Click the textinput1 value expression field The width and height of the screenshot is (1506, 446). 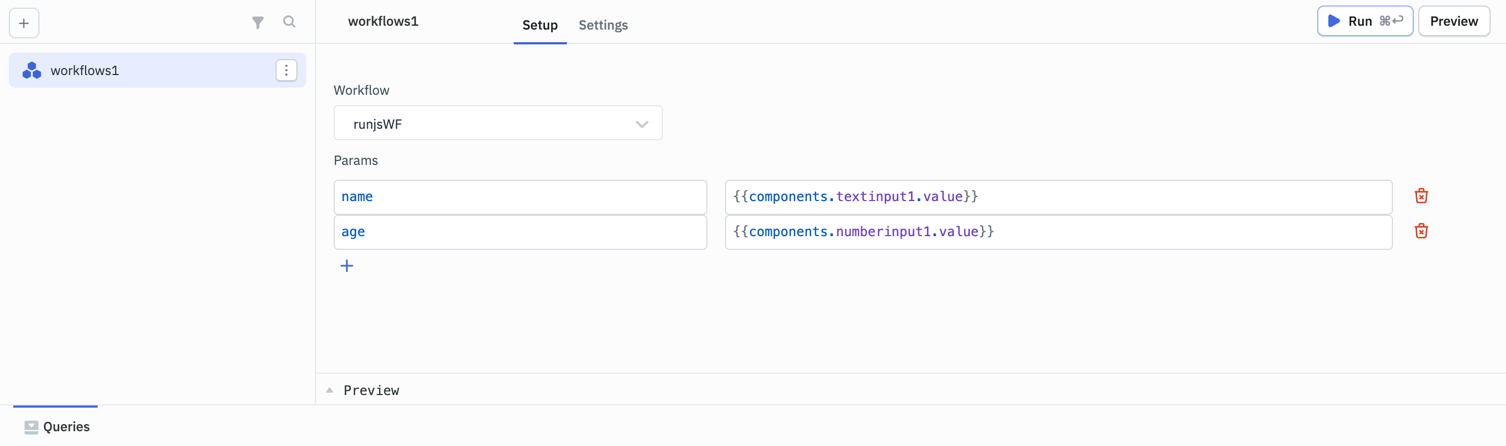[x=1058, y=197]
